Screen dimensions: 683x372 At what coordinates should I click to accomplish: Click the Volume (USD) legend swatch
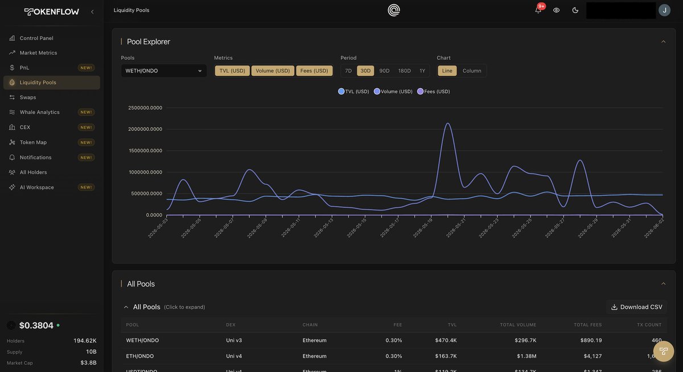[x=377, y=91]
